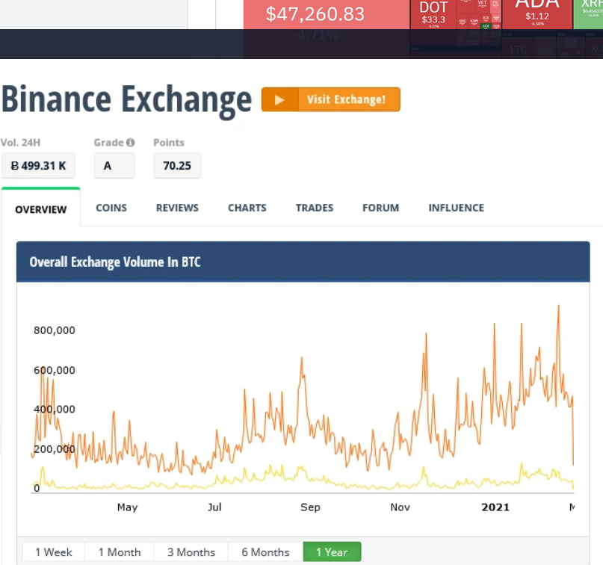Click the Grade info icon
This screenshot has width=603, height=565.
131,143
